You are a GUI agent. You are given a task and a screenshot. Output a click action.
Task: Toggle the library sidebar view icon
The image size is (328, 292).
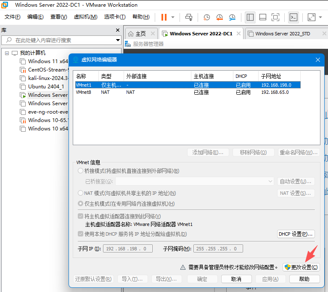pyautogui.click(x=250, y=17)
